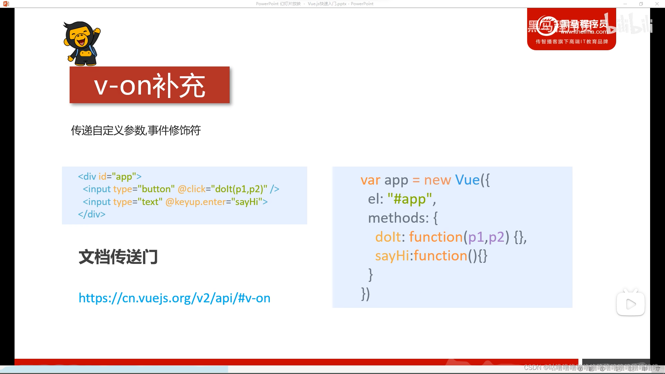The height and width of the screenshot is (374, 665).
Task: Click the minimize icon on the title bar
Action: click(x=626, y=3)
